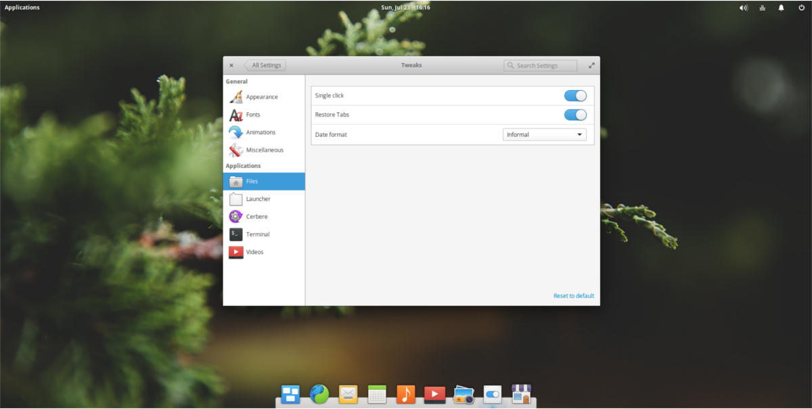Select the Cerbere icon in sidebar
This screenshot has width=812, height=409.
pos(235,217)
